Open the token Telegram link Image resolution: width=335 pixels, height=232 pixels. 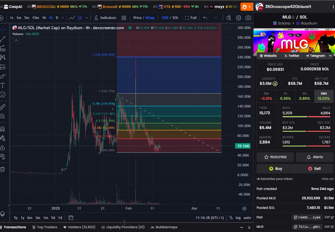pos(315,56)
